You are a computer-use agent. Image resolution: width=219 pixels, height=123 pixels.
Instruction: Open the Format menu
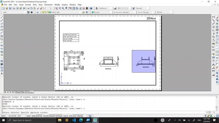[x=28, y=5]
